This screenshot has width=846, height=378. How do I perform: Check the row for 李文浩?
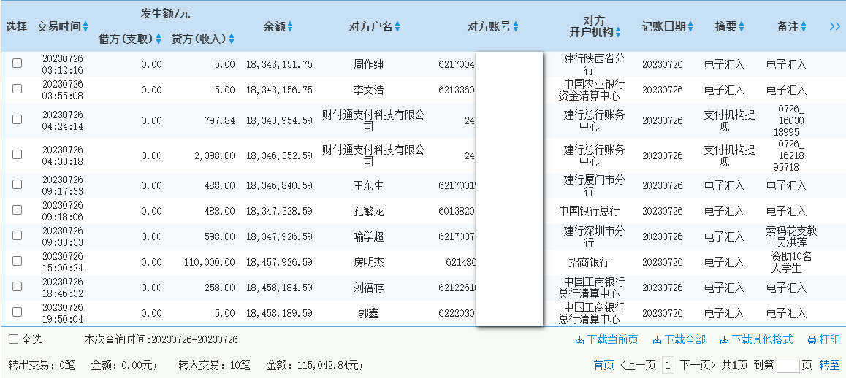pyautogui.click(x=18, y=88)
